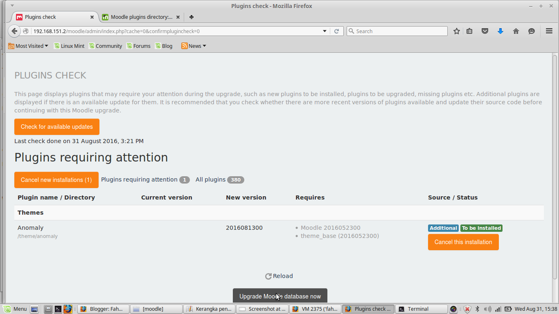Click Cancel this installation for Anomaly
Viewport: 559px width, 314px height.
click(463, 242)
